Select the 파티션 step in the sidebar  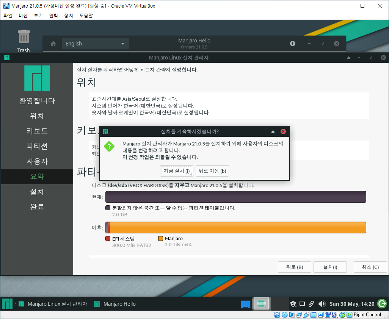click(37, 146)
